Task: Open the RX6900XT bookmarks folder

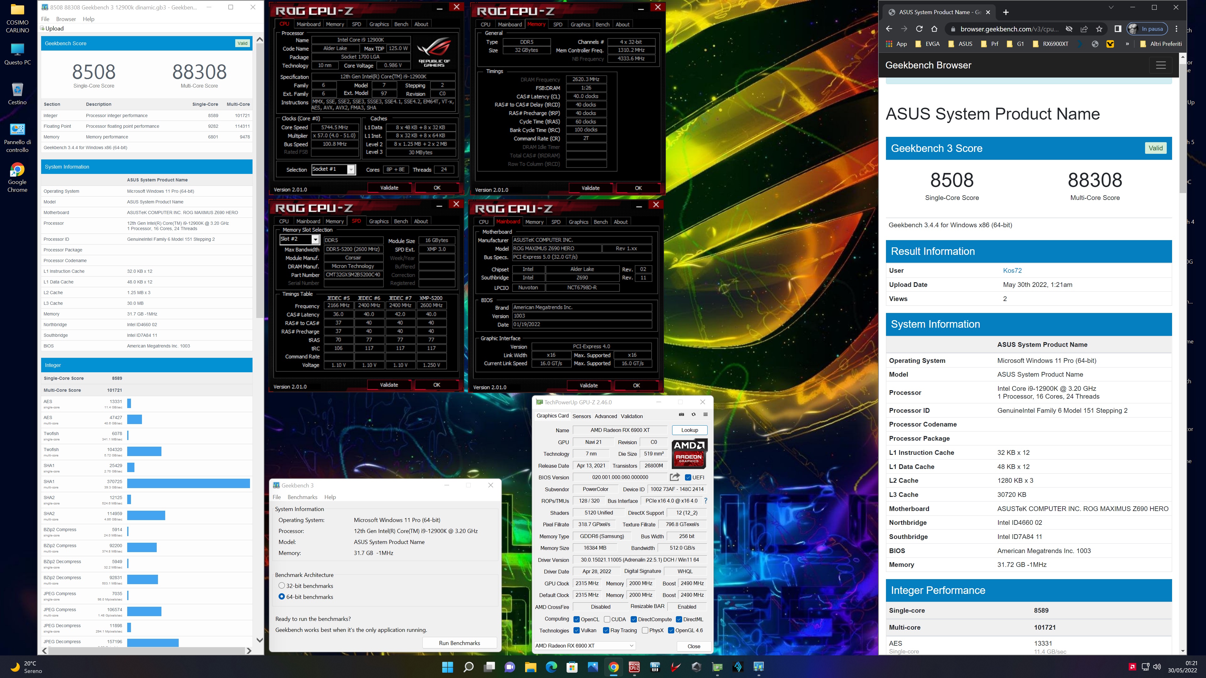Action: (x=1050, y=44)
